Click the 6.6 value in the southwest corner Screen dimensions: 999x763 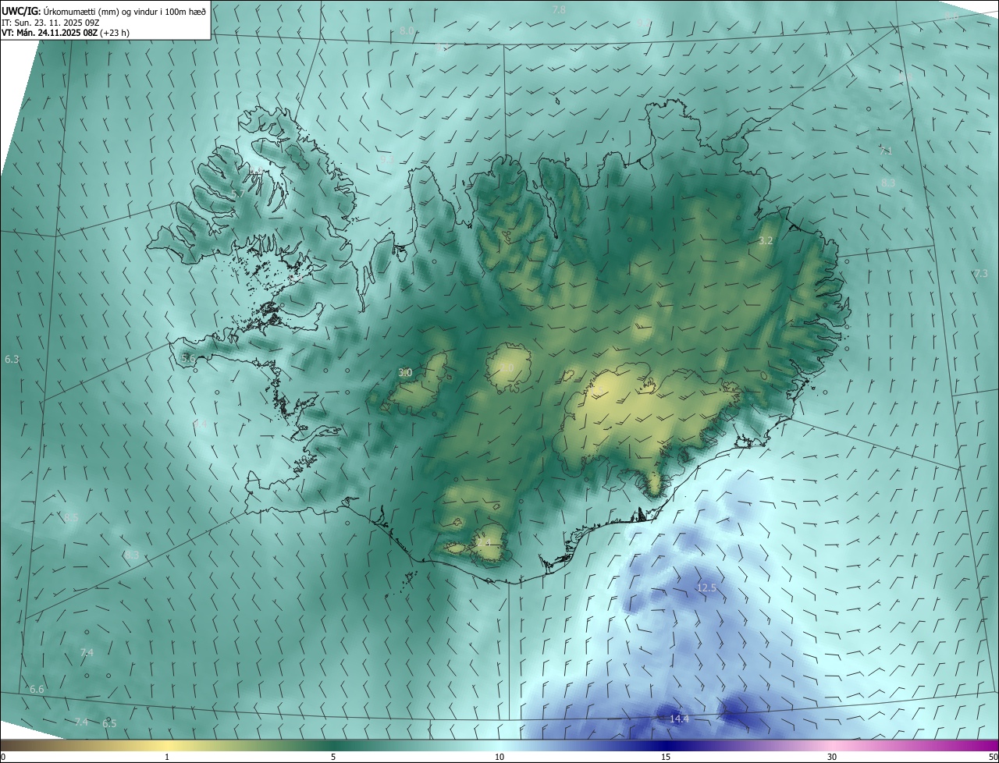(37, 690)
